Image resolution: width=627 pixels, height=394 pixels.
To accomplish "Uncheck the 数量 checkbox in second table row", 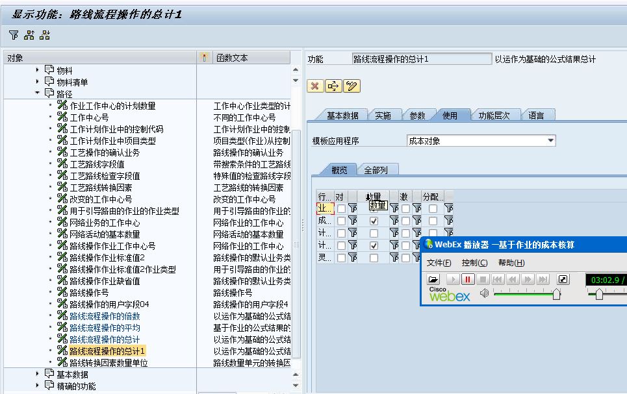I will pos(374,221).
